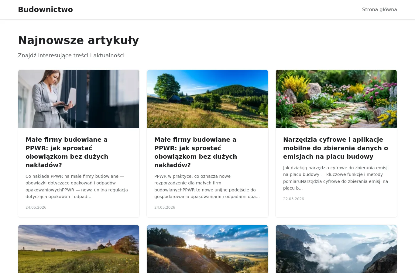Click excerpt starting 'Co nakłada PPWR na małe firmy'
This screenshot has height=273, width=415.
pyautogui.click(x=77, y=186)
